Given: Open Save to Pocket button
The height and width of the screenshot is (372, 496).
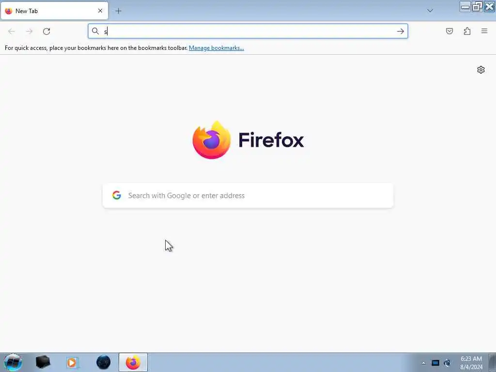Looking at the screenshot, I should click(x=449, y=31).
